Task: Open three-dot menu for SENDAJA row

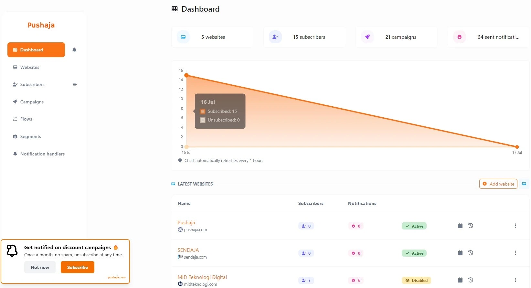Action: [515, 253]
